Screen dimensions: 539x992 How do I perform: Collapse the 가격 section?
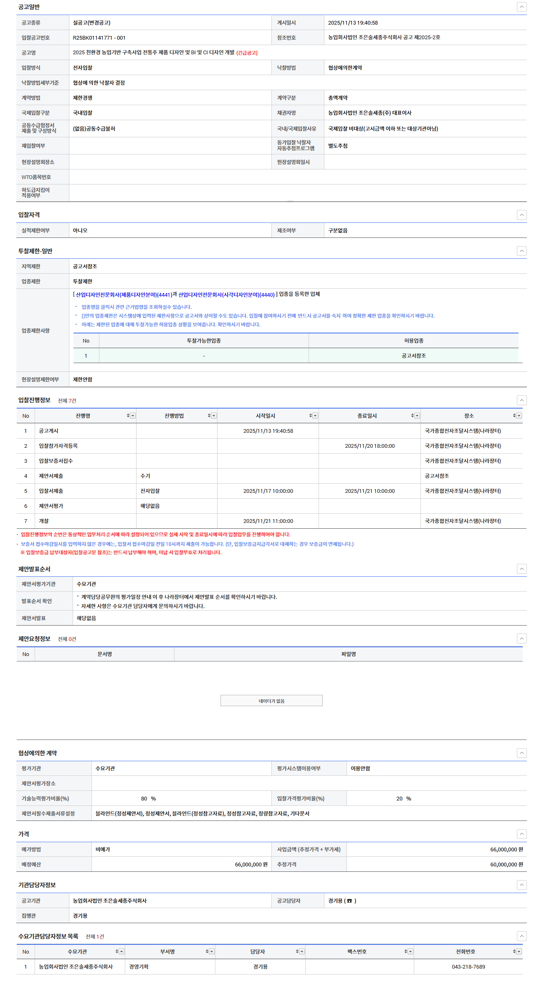(x=521, y=834)
